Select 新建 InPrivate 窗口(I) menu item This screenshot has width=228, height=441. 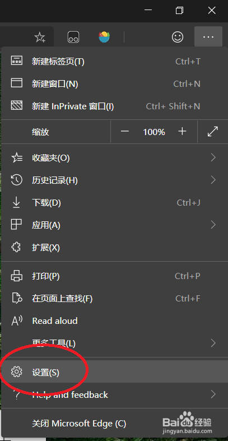tap(114, 106)
